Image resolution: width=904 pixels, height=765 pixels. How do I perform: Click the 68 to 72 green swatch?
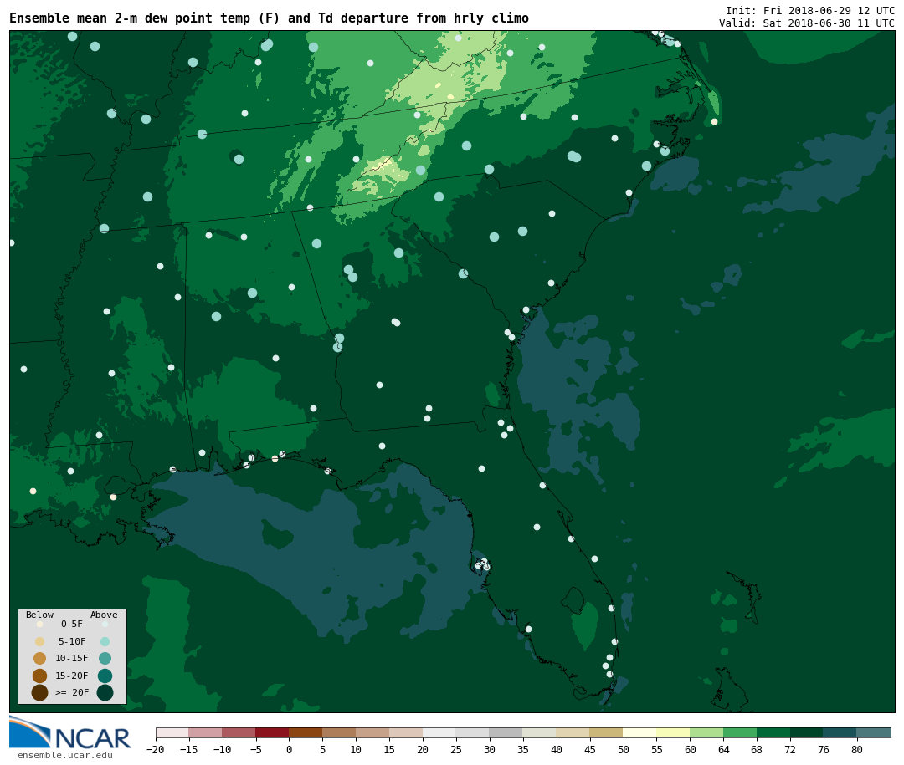click(773, 732)
